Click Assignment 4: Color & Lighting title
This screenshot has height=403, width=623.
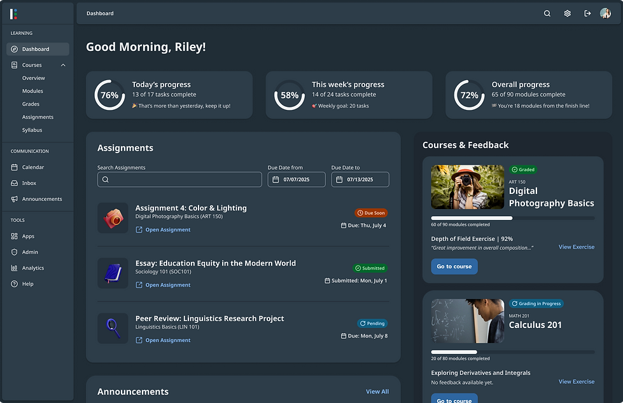pos(191,208)
